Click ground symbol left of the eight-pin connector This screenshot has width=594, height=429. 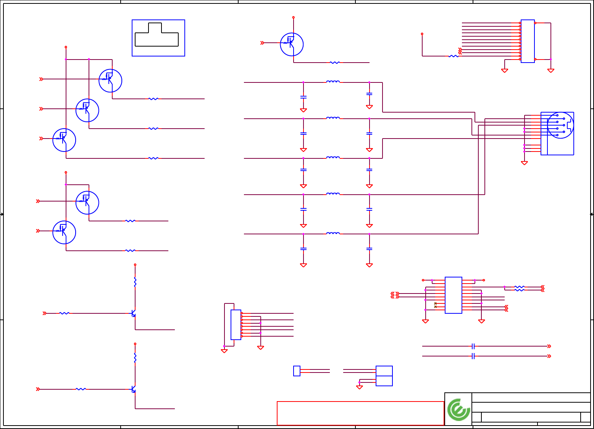tap(224, 351)
